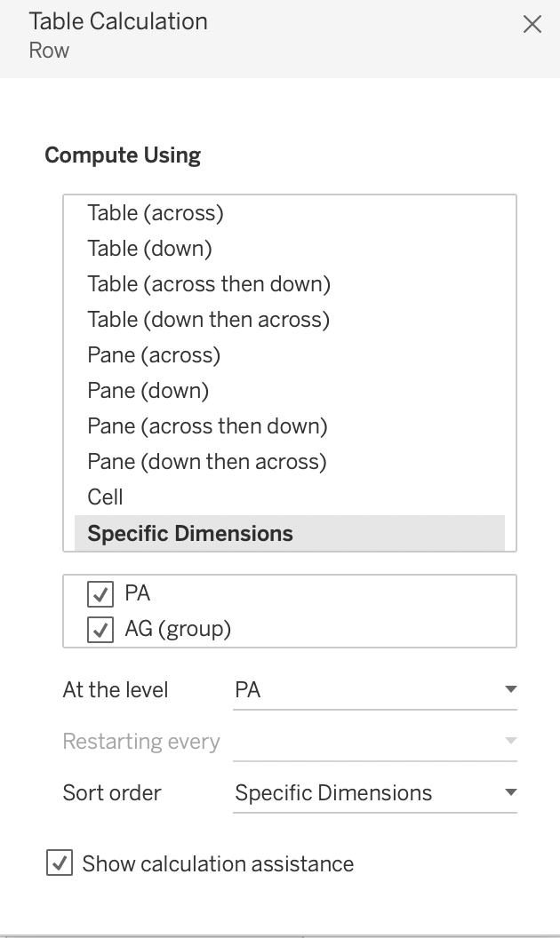Choose Specific Dimensions compute option
Viewport: 560px width, 938px height.
pyautogui.click(x=190, y=534)
